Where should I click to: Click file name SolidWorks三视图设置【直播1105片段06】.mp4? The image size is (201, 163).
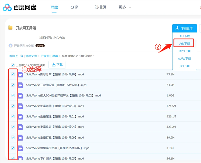tap(57, 85)
